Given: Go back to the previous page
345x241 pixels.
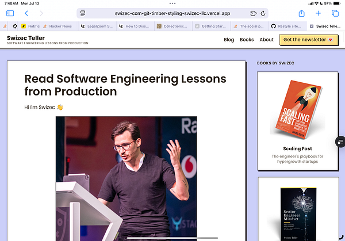Looking at the screenshot, I should 26,13.
